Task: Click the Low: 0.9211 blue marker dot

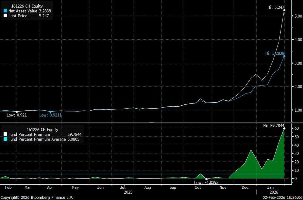Action: coord(50,112)
